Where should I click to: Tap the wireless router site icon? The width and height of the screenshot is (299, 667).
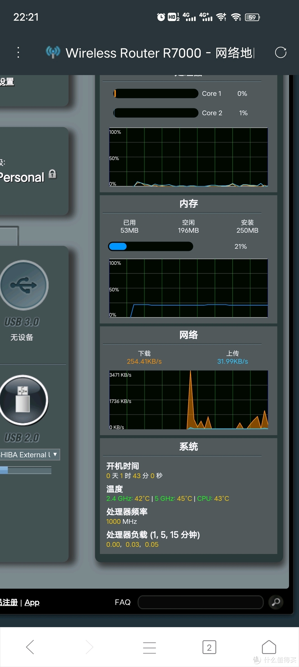click(x=53, y=52)
